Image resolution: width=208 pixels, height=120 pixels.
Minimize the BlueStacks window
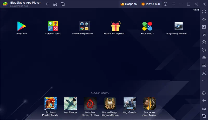click(x=181, y=4)
